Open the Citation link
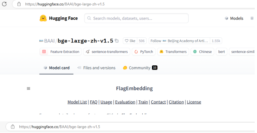This screenshot has width=257, height=133. (x=176, y=102)
